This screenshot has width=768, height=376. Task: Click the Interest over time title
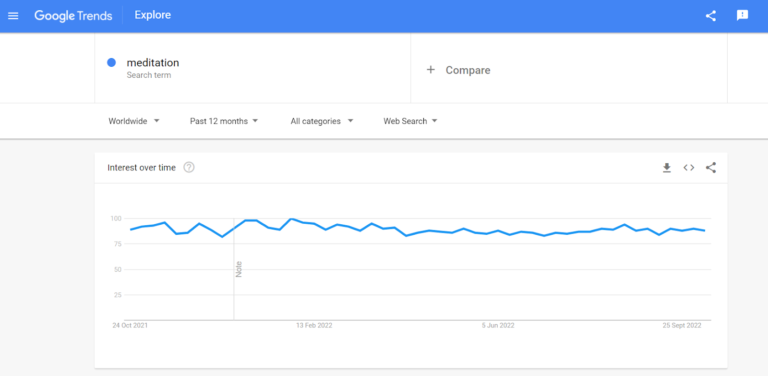142,168
